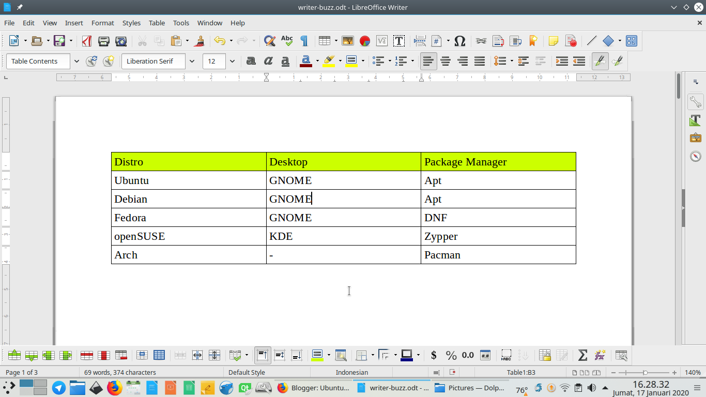The image size is (706, 397).
Task: Open the Insert Table dropdown arrow
Action: point(336,41)
